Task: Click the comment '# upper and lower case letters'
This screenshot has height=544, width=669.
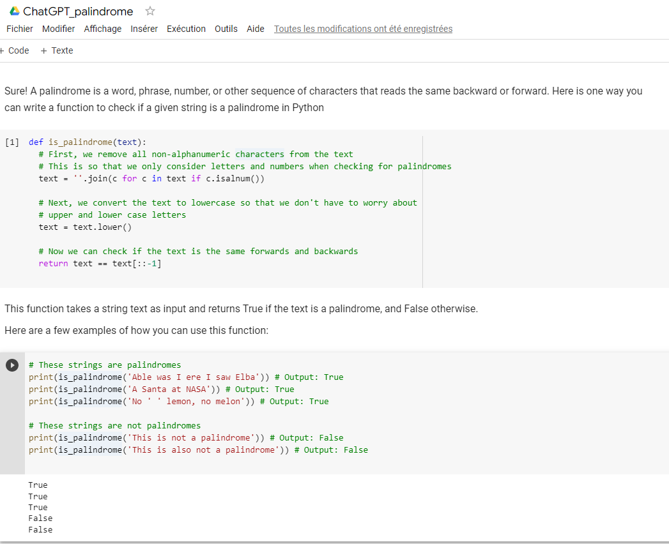Action: [x=112, y=215]
